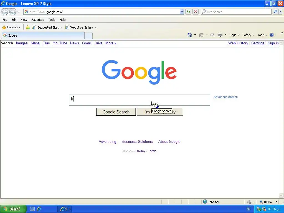Open the File menu
Viewport: 284px width, 213px height.
tap(5, 20)
